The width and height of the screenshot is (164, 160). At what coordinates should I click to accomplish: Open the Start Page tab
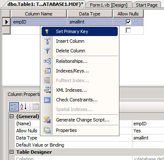click(147, 5)
